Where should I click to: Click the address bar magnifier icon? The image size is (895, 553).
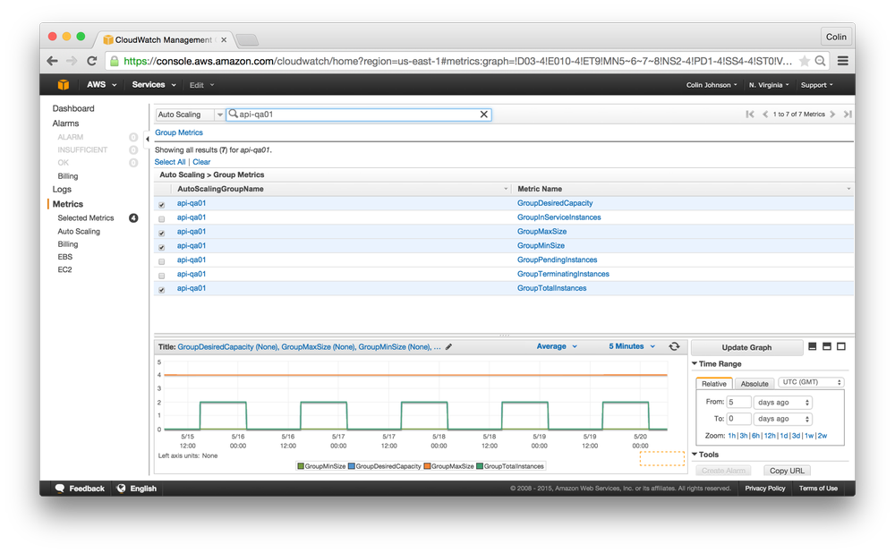(x=820, y=61)
